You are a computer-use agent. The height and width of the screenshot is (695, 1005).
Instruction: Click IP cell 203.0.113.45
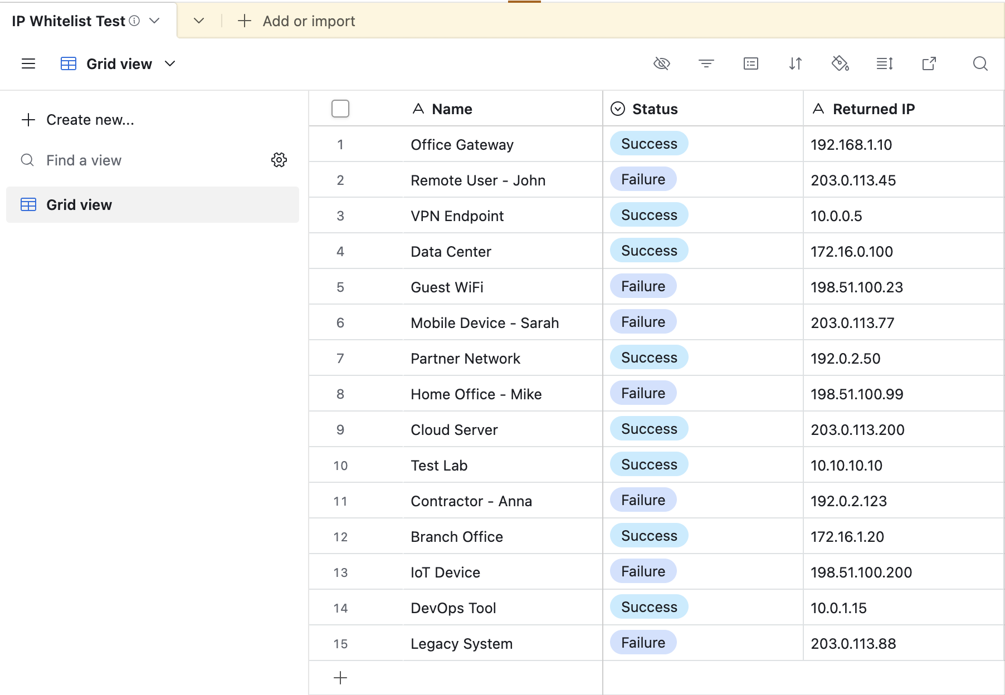point(904,180)
